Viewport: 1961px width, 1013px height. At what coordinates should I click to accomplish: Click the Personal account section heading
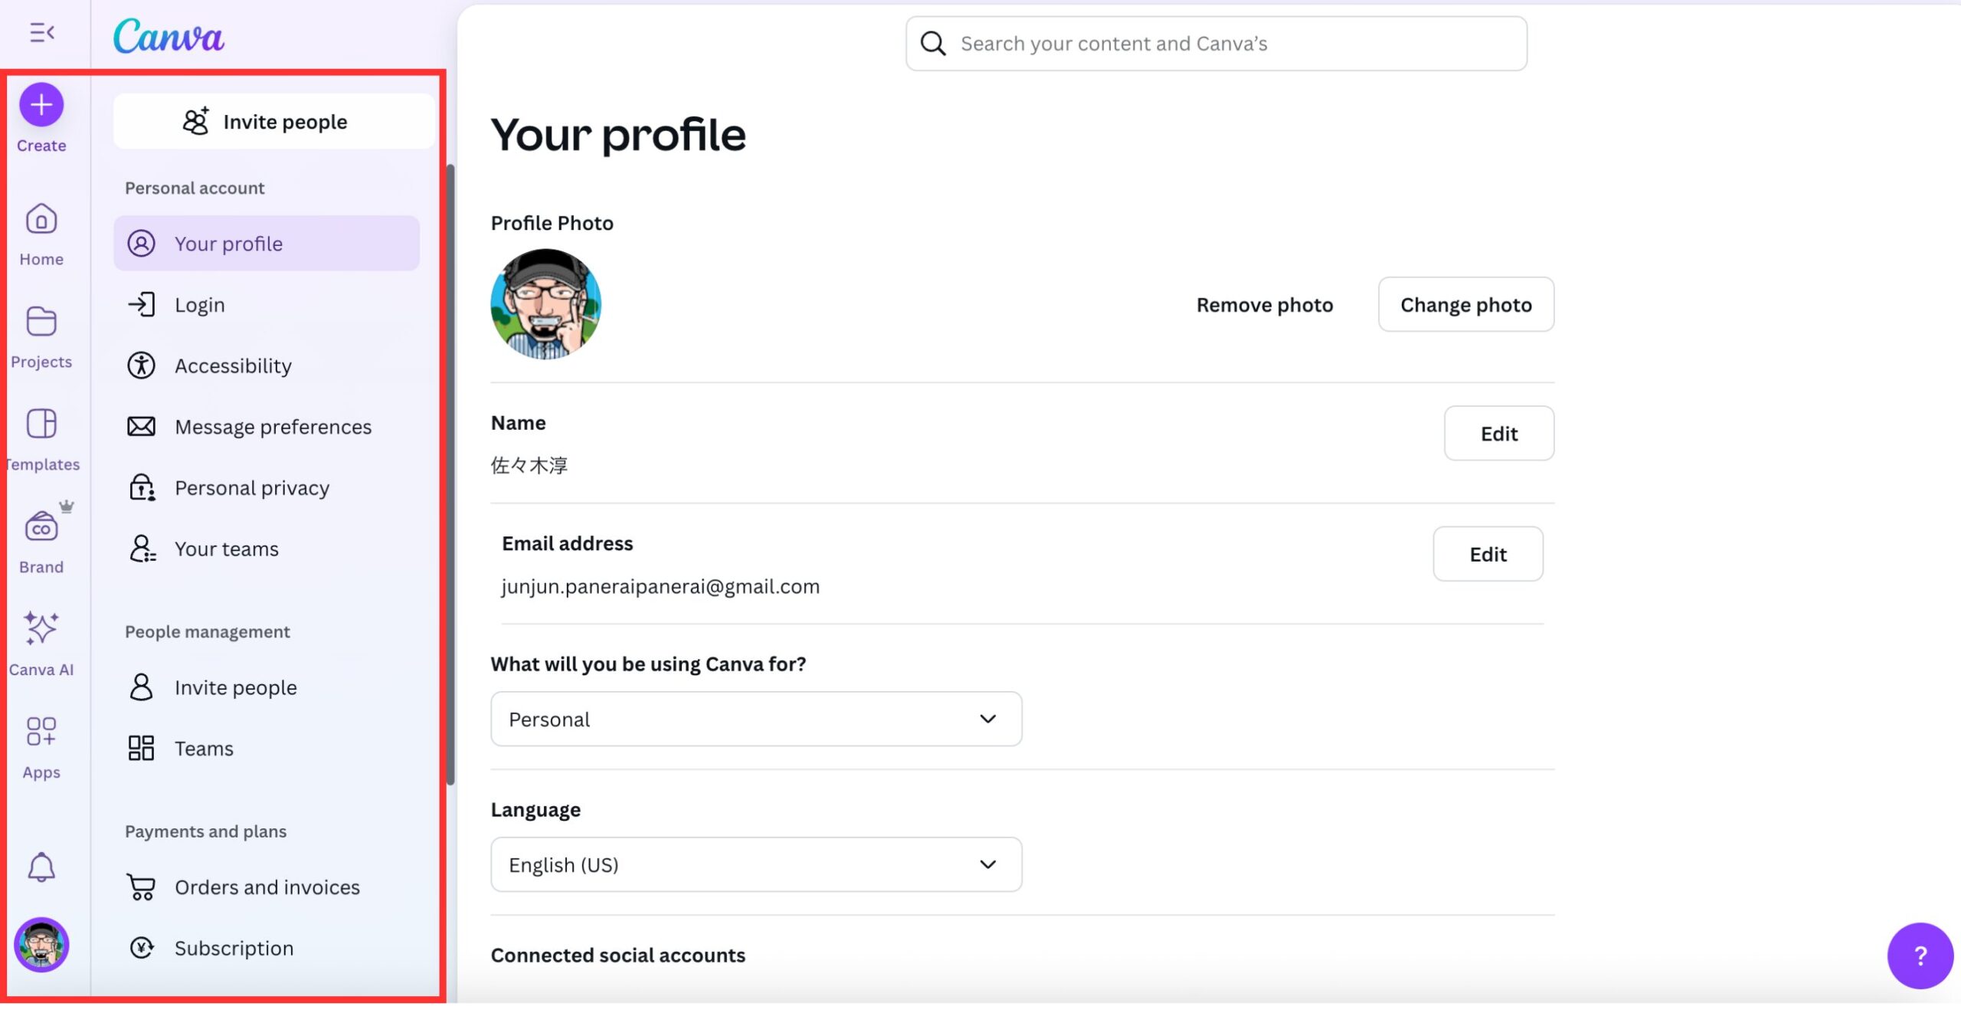[x=195, y=189]
